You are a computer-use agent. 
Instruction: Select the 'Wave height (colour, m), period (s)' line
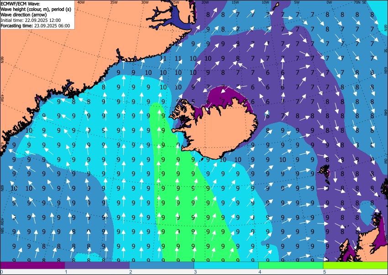(36, 9)
